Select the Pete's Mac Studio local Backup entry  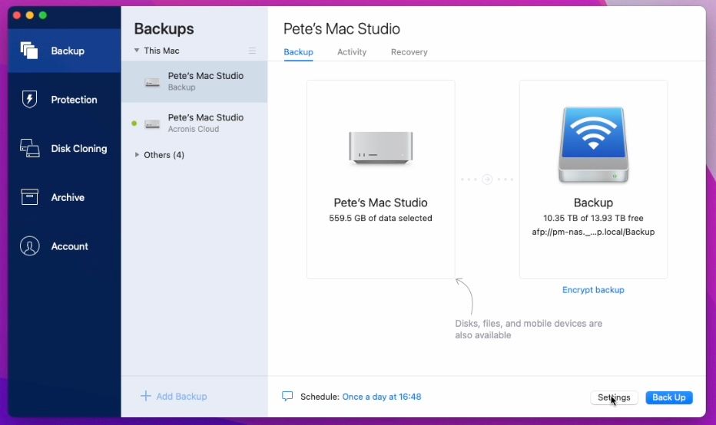(194, 81)
